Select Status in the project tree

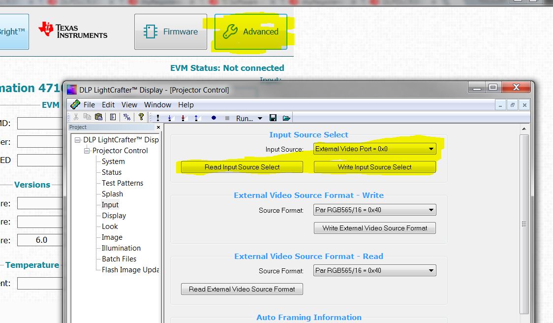click(112, 172)
